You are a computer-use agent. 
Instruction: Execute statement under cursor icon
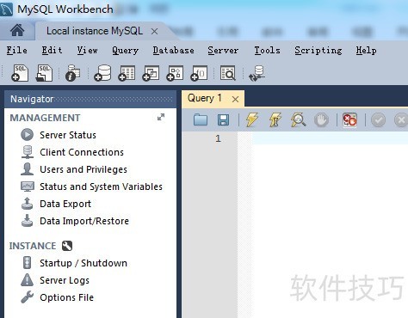[275, 119]
